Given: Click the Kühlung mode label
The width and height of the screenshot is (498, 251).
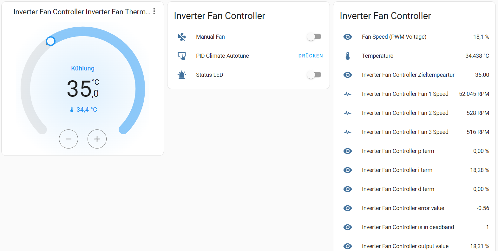Looking at the screenshot, I should click(83, 68).
